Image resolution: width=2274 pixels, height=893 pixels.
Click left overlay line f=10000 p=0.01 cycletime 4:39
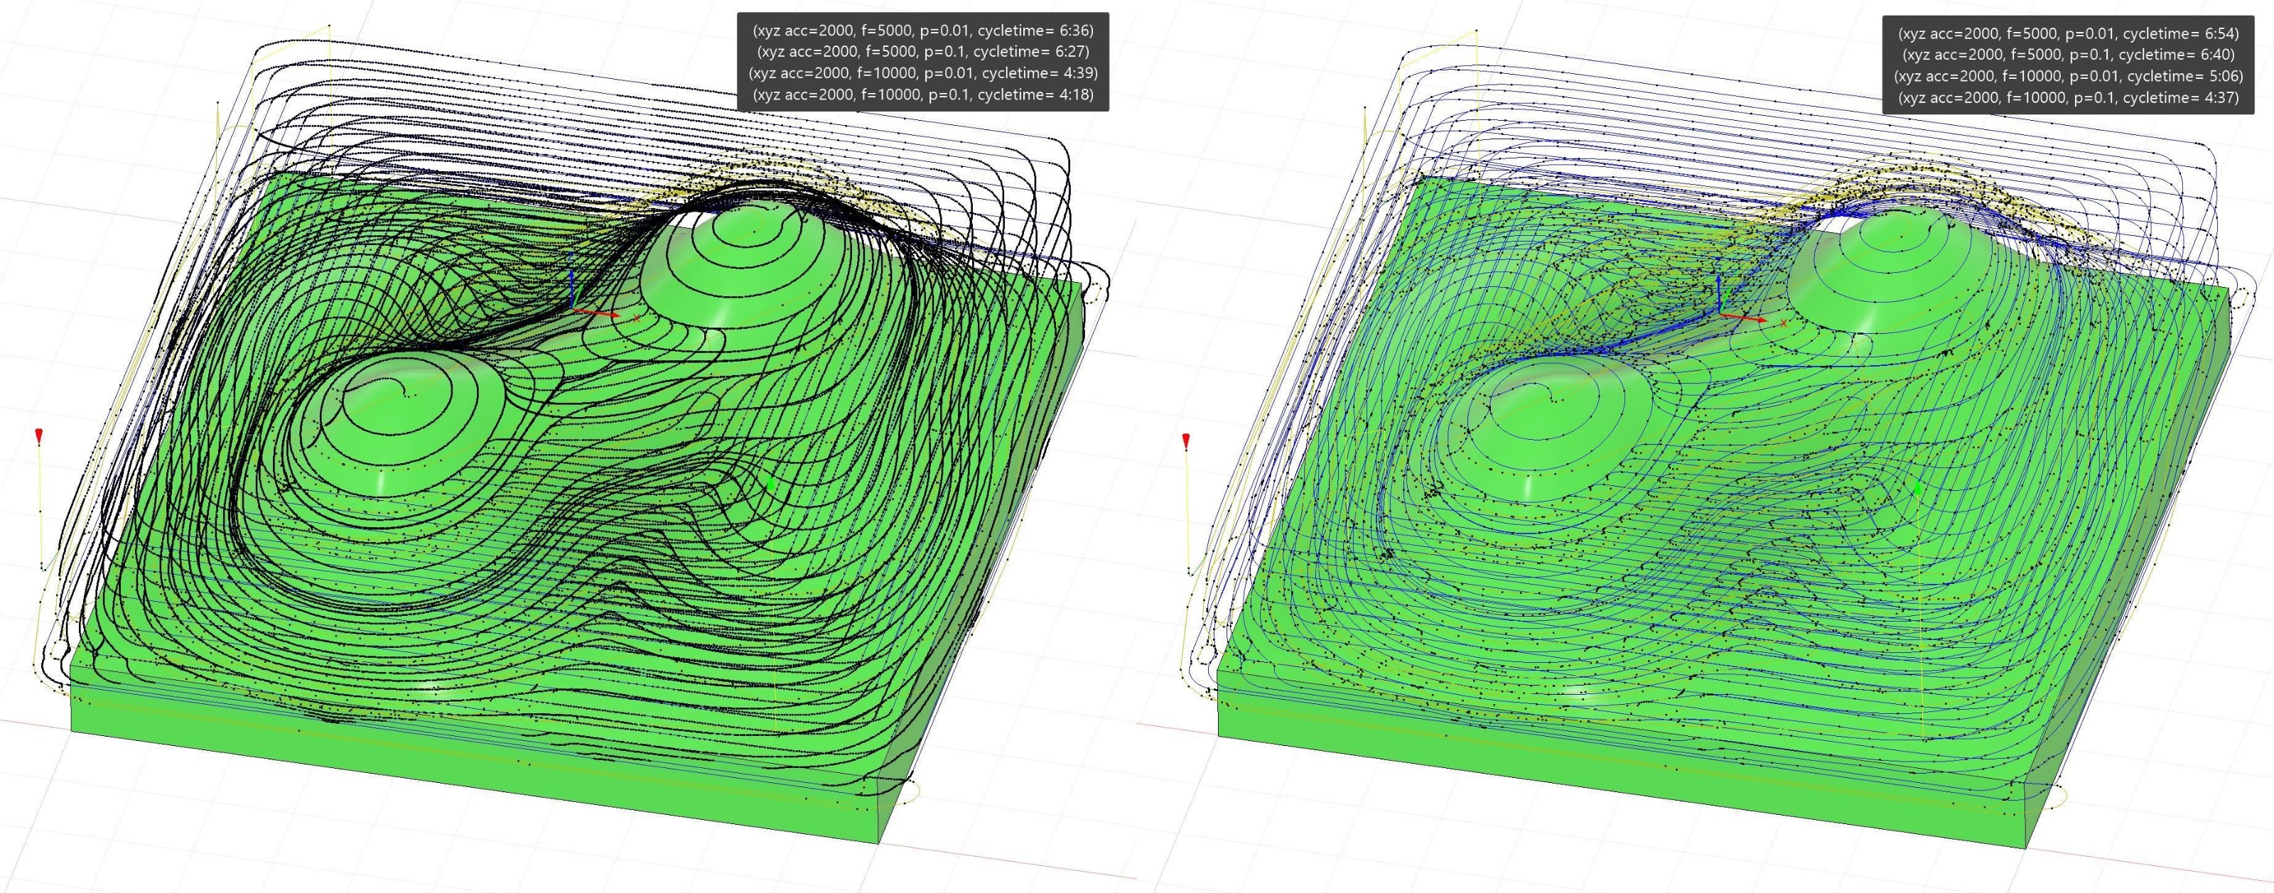(x=922, y=73)
